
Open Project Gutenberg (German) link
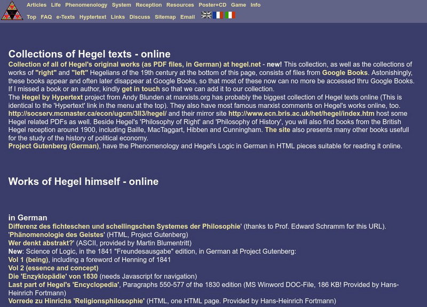(x=53, y=146)
